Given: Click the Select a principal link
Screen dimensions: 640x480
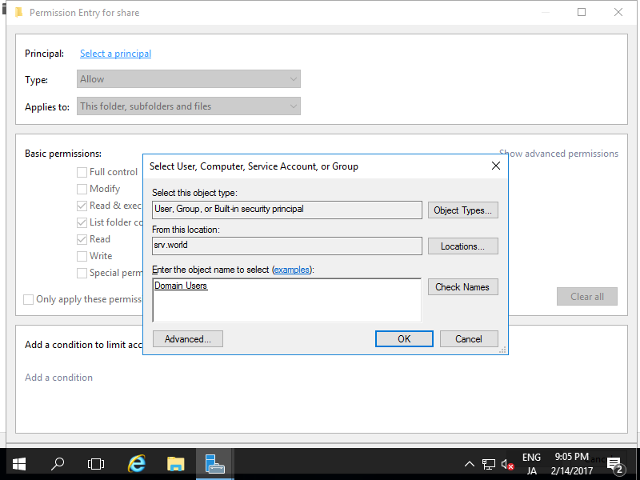Looking at the screenshot, I should [x=115, y=54].
